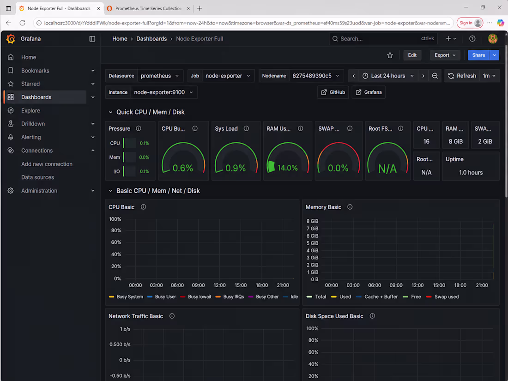Click the plus New menu icon
The width and height of the screenshot is (508, 381).
coord(451,38)
